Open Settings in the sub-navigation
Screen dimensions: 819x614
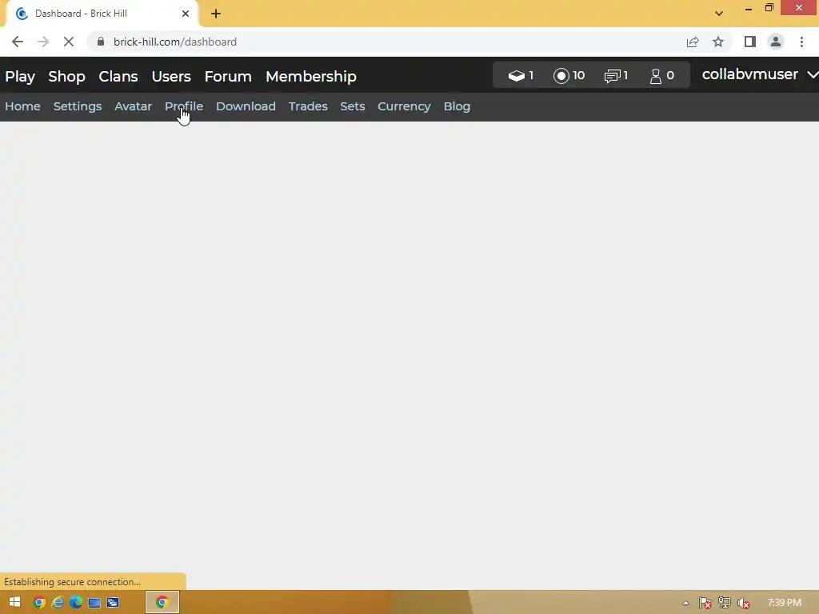78,106
